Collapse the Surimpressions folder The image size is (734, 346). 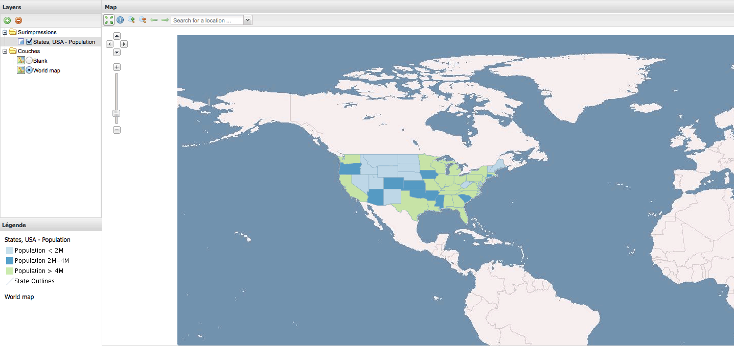[x=4, y=32]
